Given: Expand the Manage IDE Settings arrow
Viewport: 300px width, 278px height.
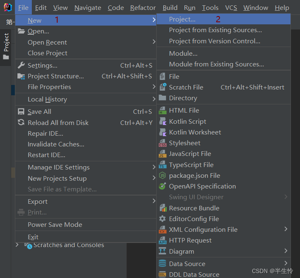Looking at the screenshot, I should pos(154,167).
